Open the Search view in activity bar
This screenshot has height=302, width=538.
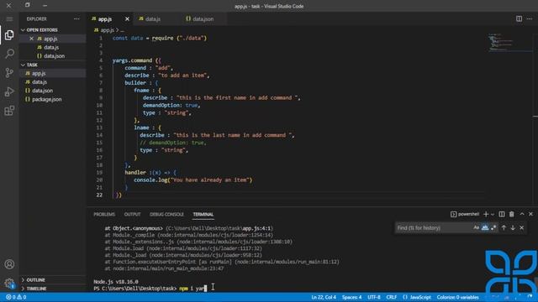pos(9,54)
